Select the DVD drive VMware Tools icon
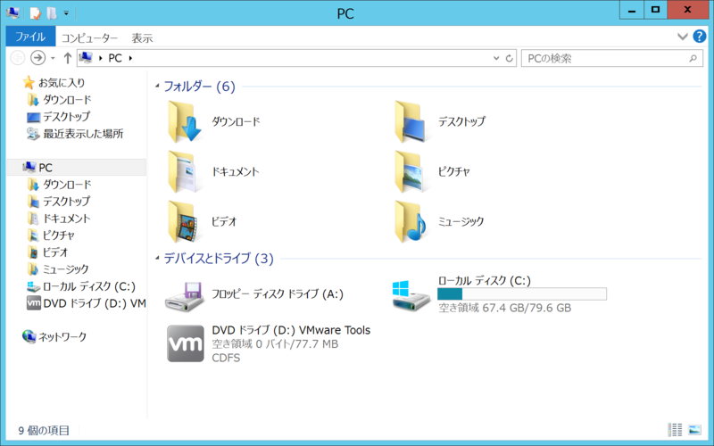This screenshot has width=714, height=446. coord(186,343)
